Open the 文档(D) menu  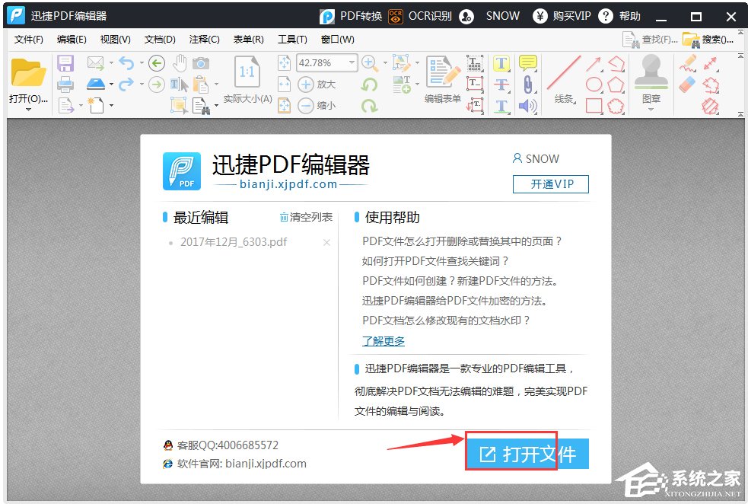click(x=160, y=40)
